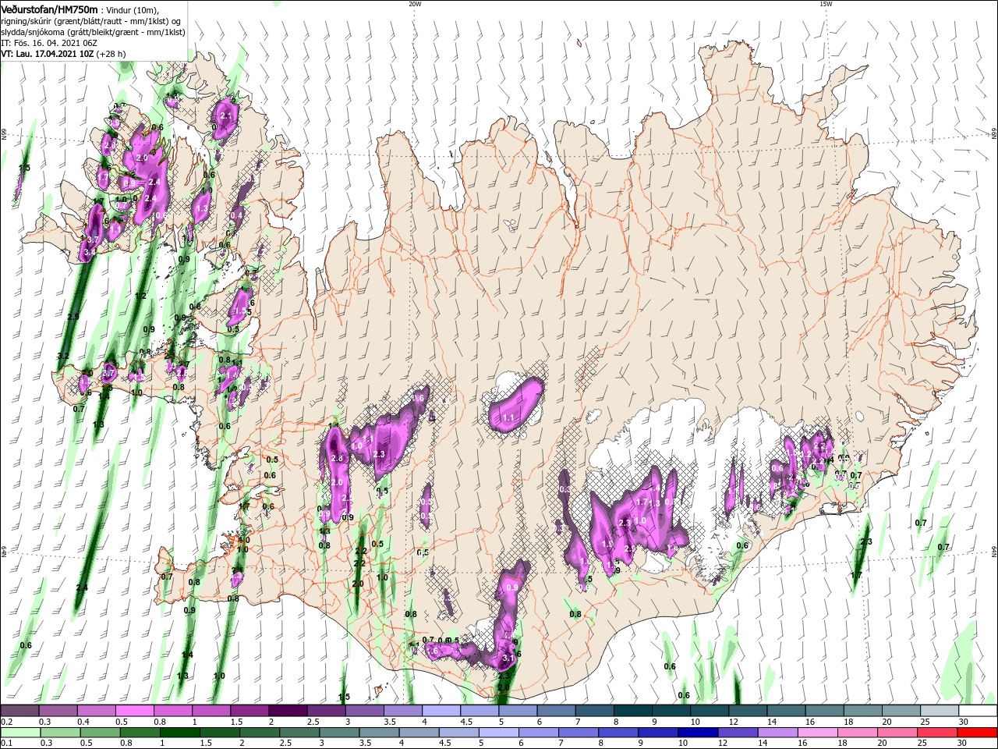The image size is (998, 749).
Task: Select the darkest purple 2 snow legend swatch
Action: click(287, 711)
